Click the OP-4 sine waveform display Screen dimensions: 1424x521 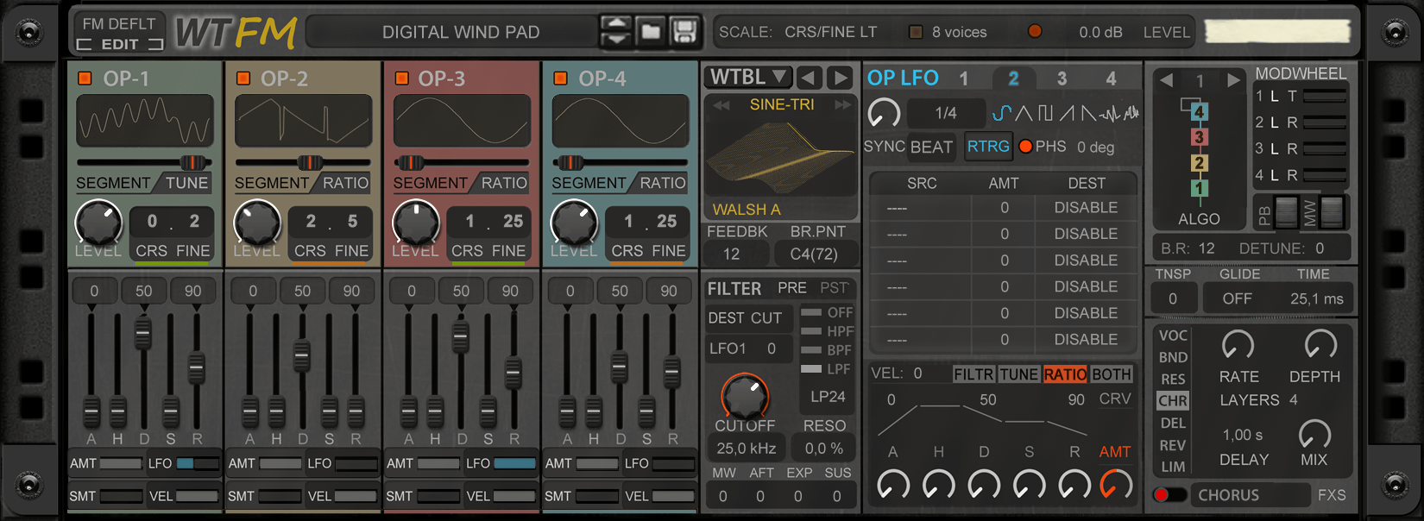tap(621, 121)
